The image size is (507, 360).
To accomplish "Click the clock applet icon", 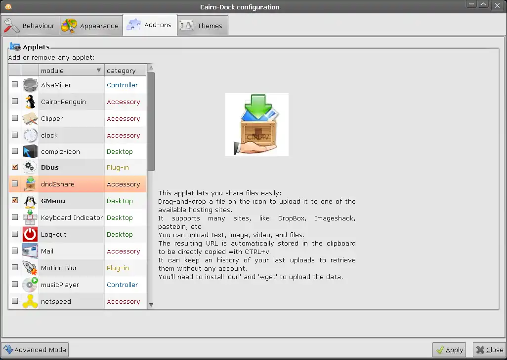I will click(x=30, y=136).
